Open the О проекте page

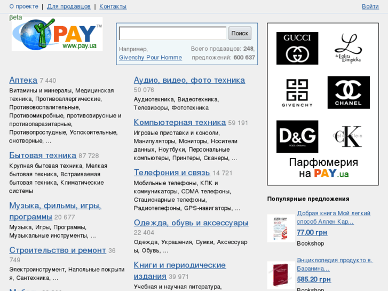coord(24,6)
